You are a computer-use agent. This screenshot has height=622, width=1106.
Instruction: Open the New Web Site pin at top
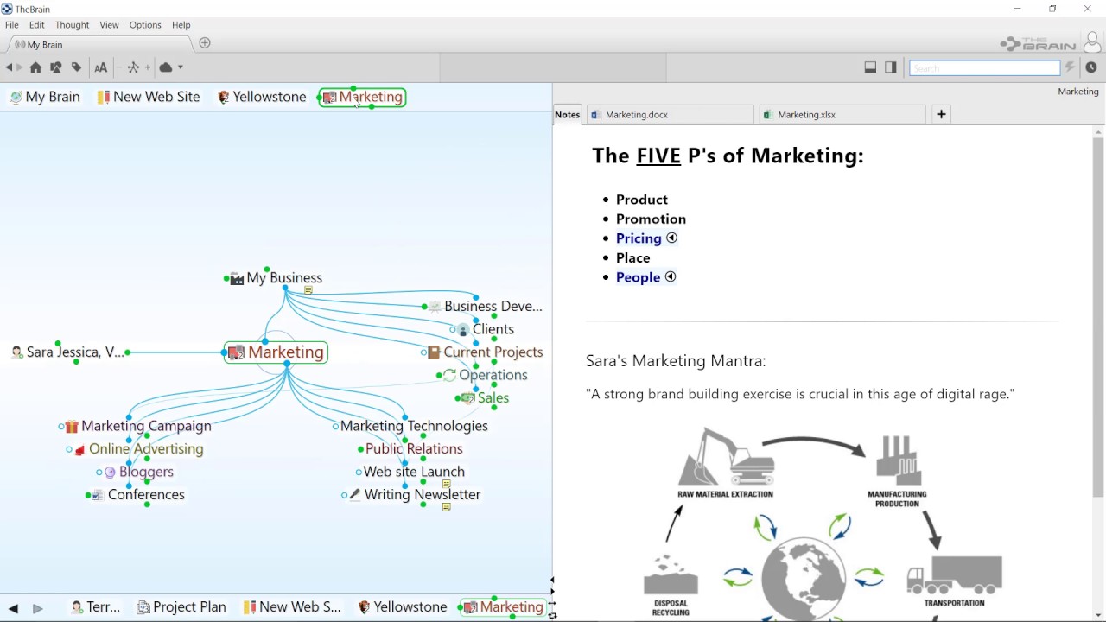tap(149, 97)
